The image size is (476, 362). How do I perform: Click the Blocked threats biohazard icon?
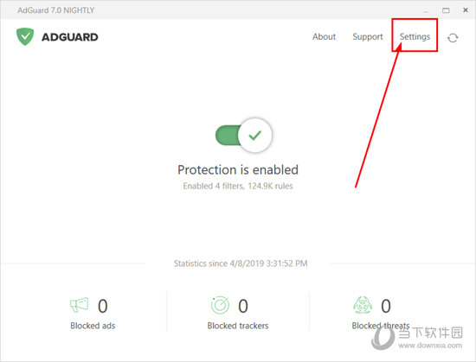coord(363,305)
